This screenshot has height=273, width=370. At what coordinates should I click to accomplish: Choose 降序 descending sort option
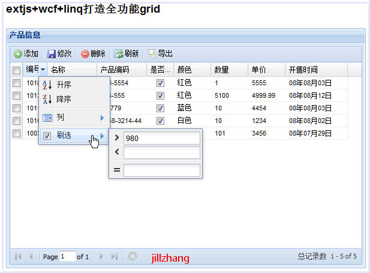[64, 100]
